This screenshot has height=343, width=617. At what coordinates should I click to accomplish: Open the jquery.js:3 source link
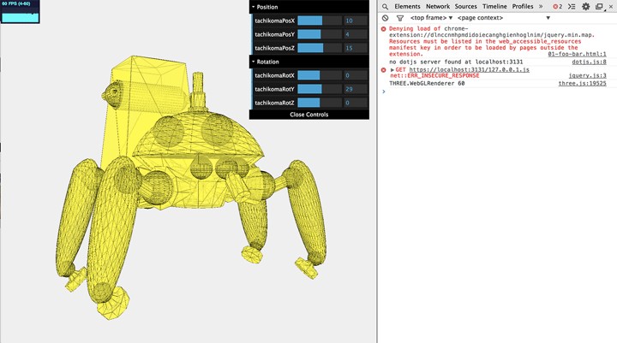pyautogui.click(x=588, y=75)
